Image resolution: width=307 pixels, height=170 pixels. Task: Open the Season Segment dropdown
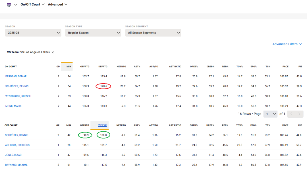click(x=153, y=33)
